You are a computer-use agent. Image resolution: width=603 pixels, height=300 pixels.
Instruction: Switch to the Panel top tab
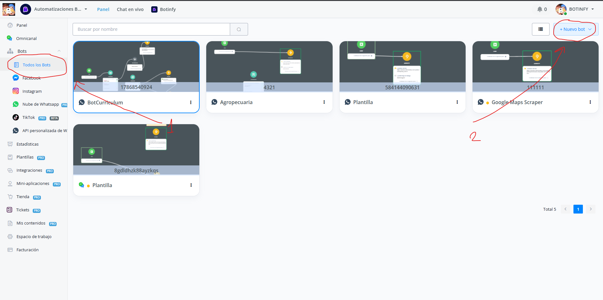tap(103, 9)
